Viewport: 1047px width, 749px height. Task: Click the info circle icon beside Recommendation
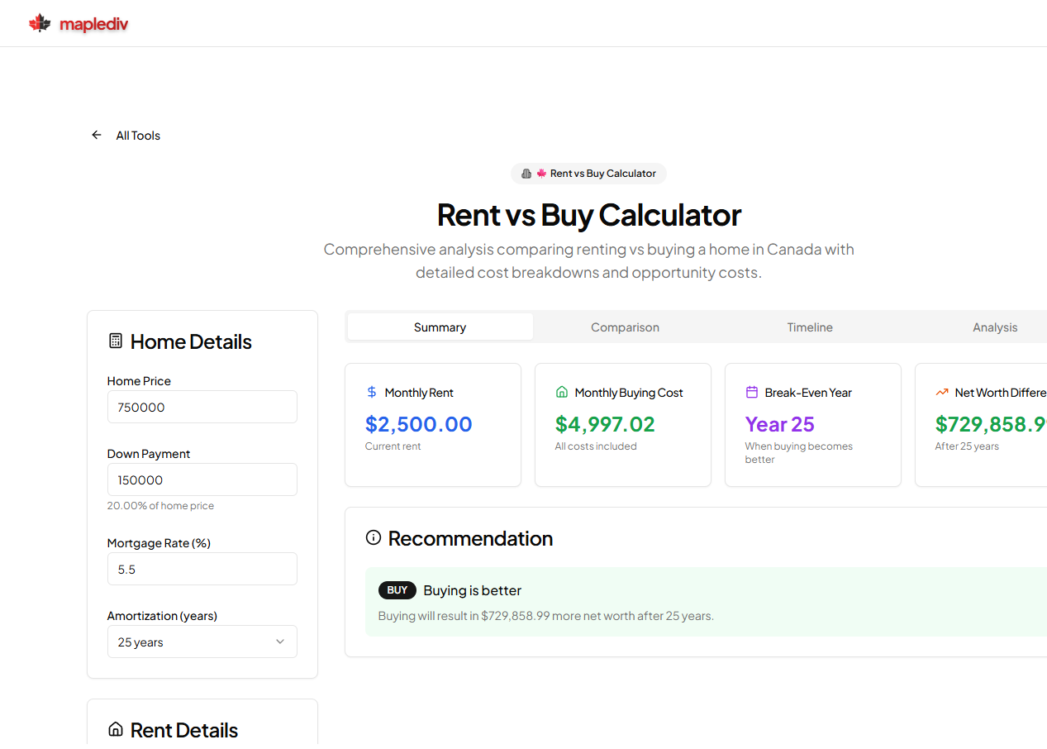[374, 538]
